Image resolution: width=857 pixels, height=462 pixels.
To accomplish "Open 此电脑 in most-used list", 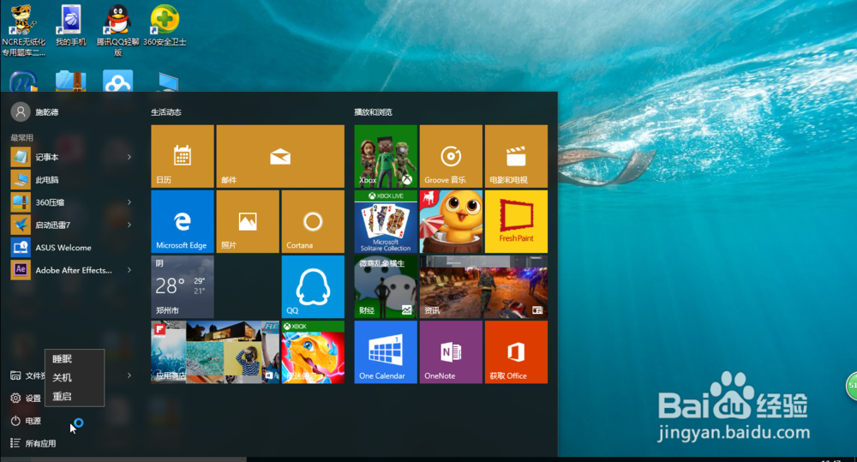I will click(x=71, y=179).
